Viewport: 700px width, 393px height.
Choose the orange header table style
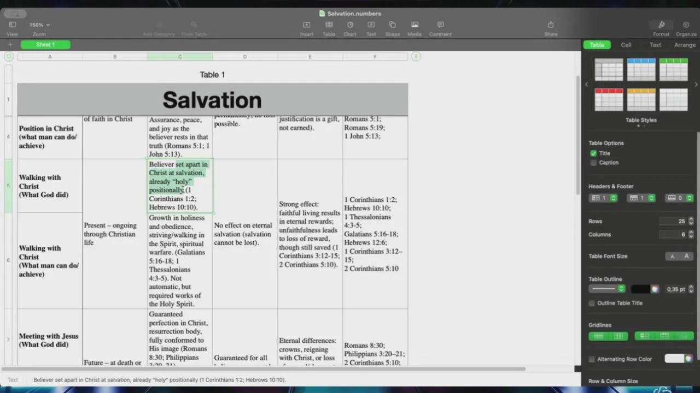641,99
